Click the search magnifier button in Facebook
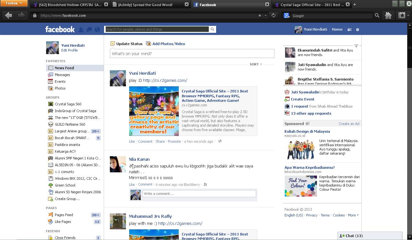The height and width of the screenshot is (240, 412). point(212,29)
